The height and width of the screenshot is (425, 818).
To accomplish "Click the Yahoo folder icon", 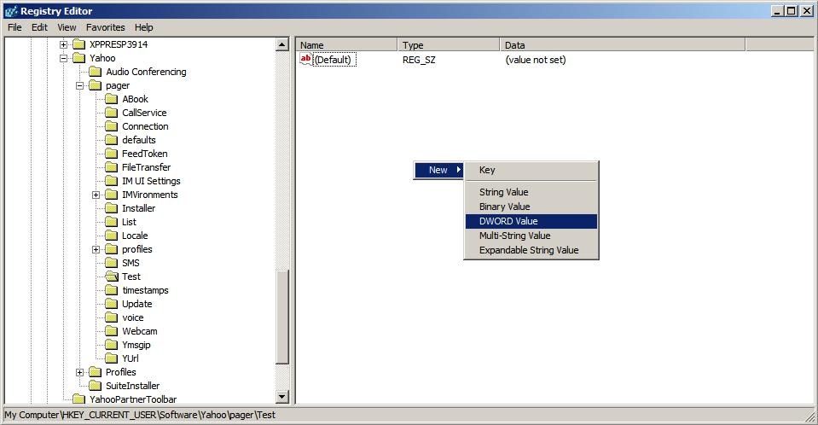I will 78,58.
